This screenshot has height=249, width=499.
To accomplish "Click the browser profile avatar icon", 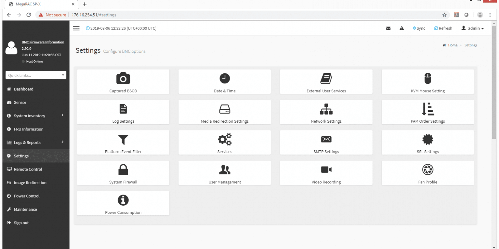I will (480, 15).
